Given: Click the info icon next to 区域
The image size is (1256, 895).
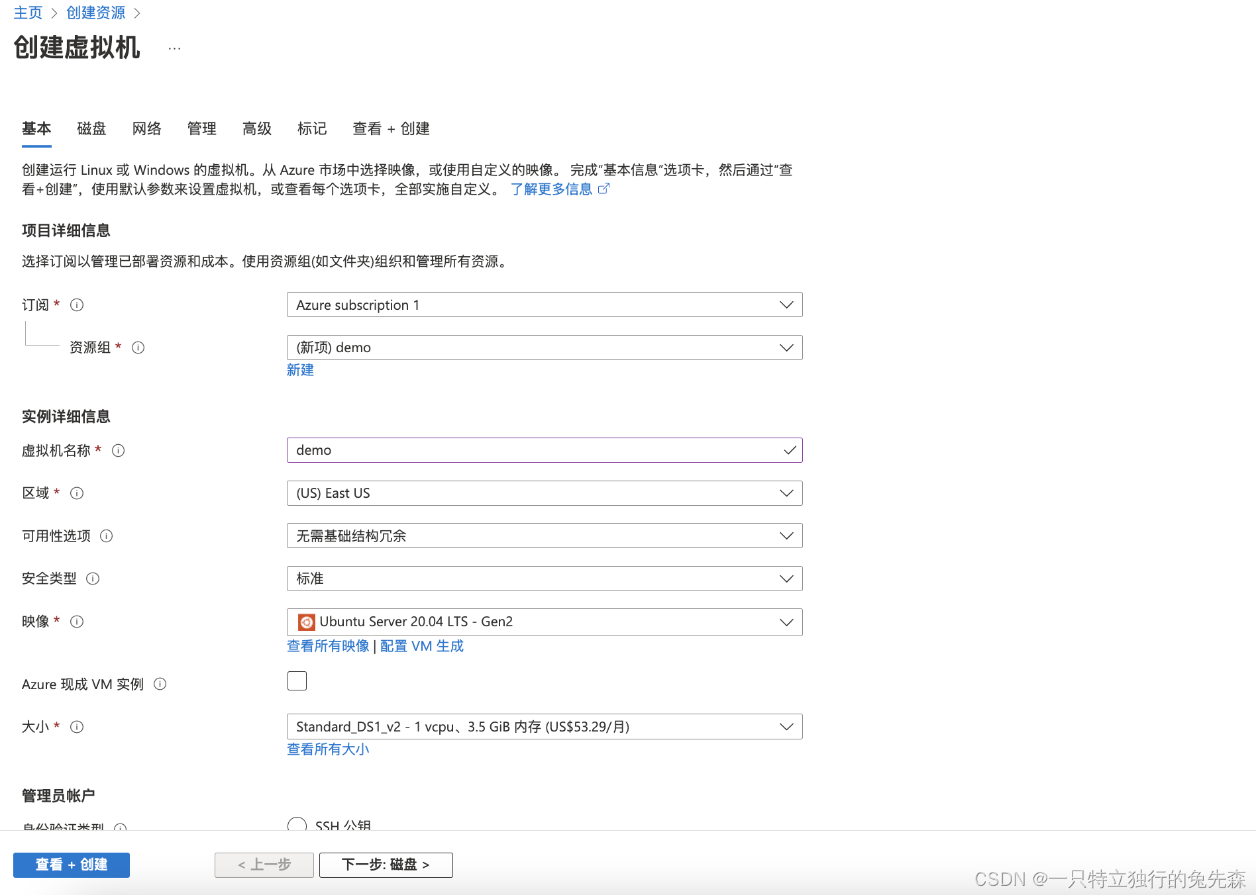Looking at the screenshot, I should (x=77, y=493).
